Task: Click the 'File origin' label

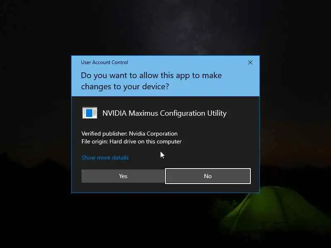Action: click(95, 141)
